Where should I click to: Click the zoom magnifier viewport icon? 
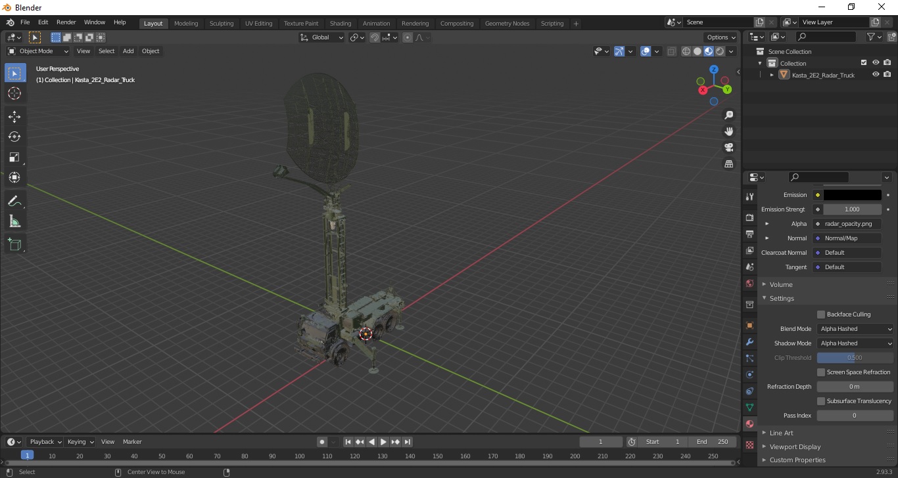(x=728, y=115)
